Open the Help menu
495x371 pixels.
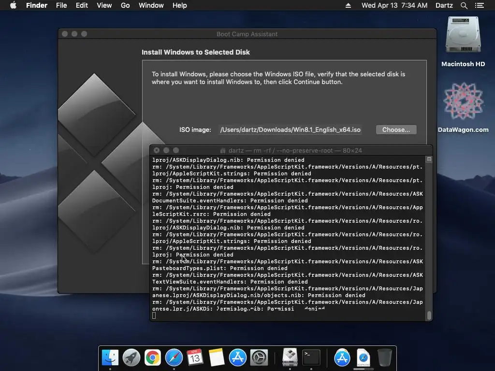coord(180,5)
